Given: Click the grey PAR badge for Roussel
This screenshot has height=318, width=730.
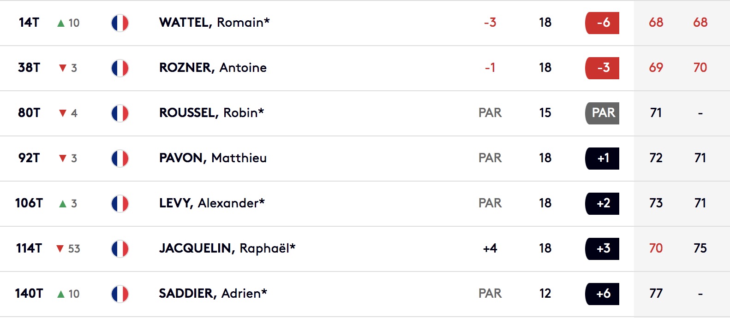Looking at the screenshot, I should click(602, 113).
